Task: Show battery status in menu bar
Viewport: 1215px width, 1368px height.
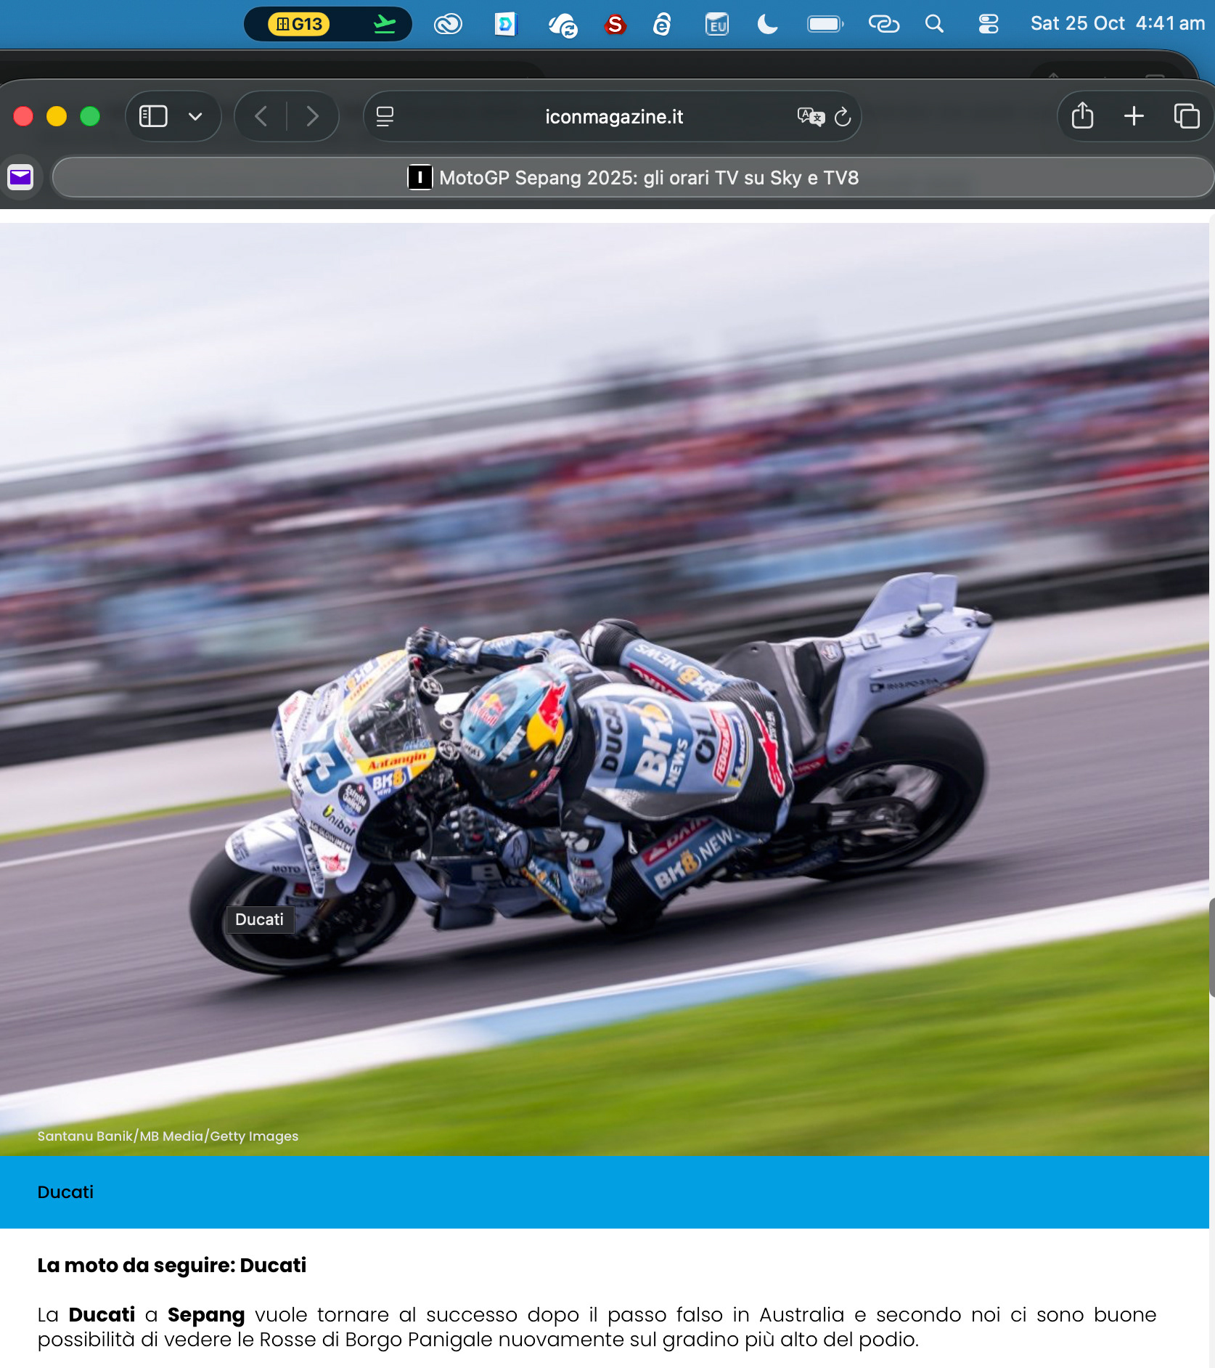Action: (825, 25)
